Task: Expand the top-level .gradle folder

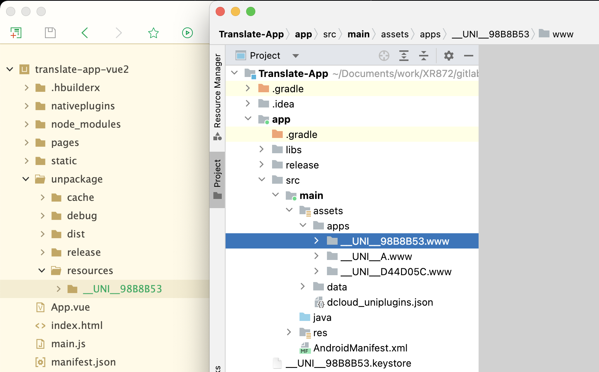Action: (x=248, y=88)
